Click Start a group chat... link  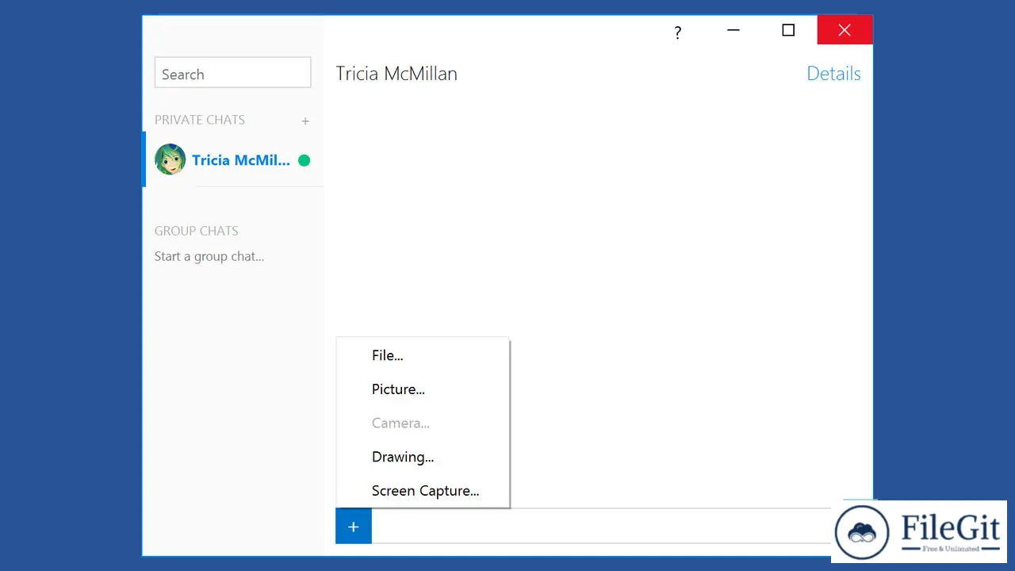pos(209,257)
